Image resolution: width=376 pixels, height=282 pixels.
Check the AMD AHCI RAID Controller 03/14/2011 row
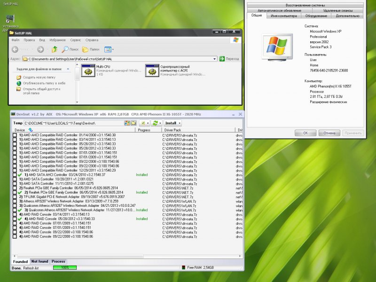(x=15, y=139)
